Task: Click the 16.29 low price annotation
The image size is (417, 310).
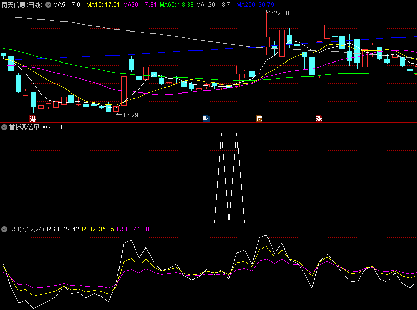Action: point(130,115)
